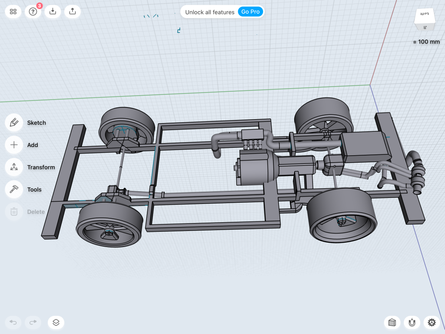Select the engine block in the chassis
The height and width of the screenshot is (334, 445).
(x=256, y=170)
